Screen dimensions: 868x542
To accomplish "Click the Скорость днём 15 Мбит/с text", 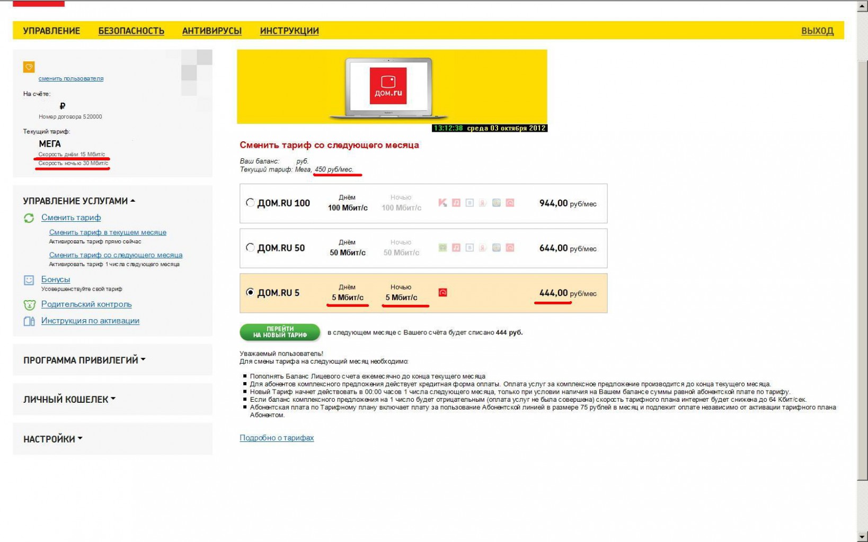I will pyautogui.click(x=72, y=155).
